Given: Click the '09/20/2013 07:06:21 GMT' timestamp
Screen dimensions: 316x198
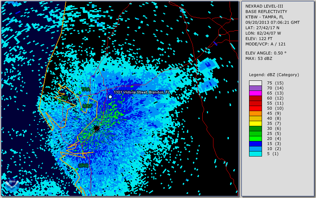Looking at the screenshot, I should coord(272,22).
